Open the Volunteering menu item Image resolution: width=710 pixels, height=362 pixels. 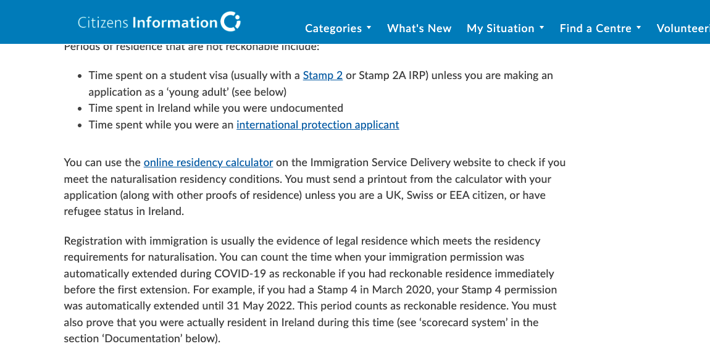click(683, 28)
